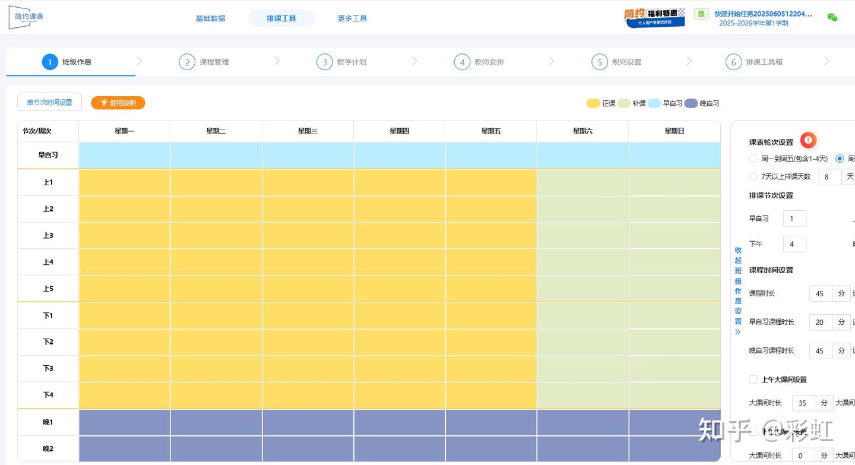
Task: Go to step 3 教学计划
Action: click(x=341, y=62)
